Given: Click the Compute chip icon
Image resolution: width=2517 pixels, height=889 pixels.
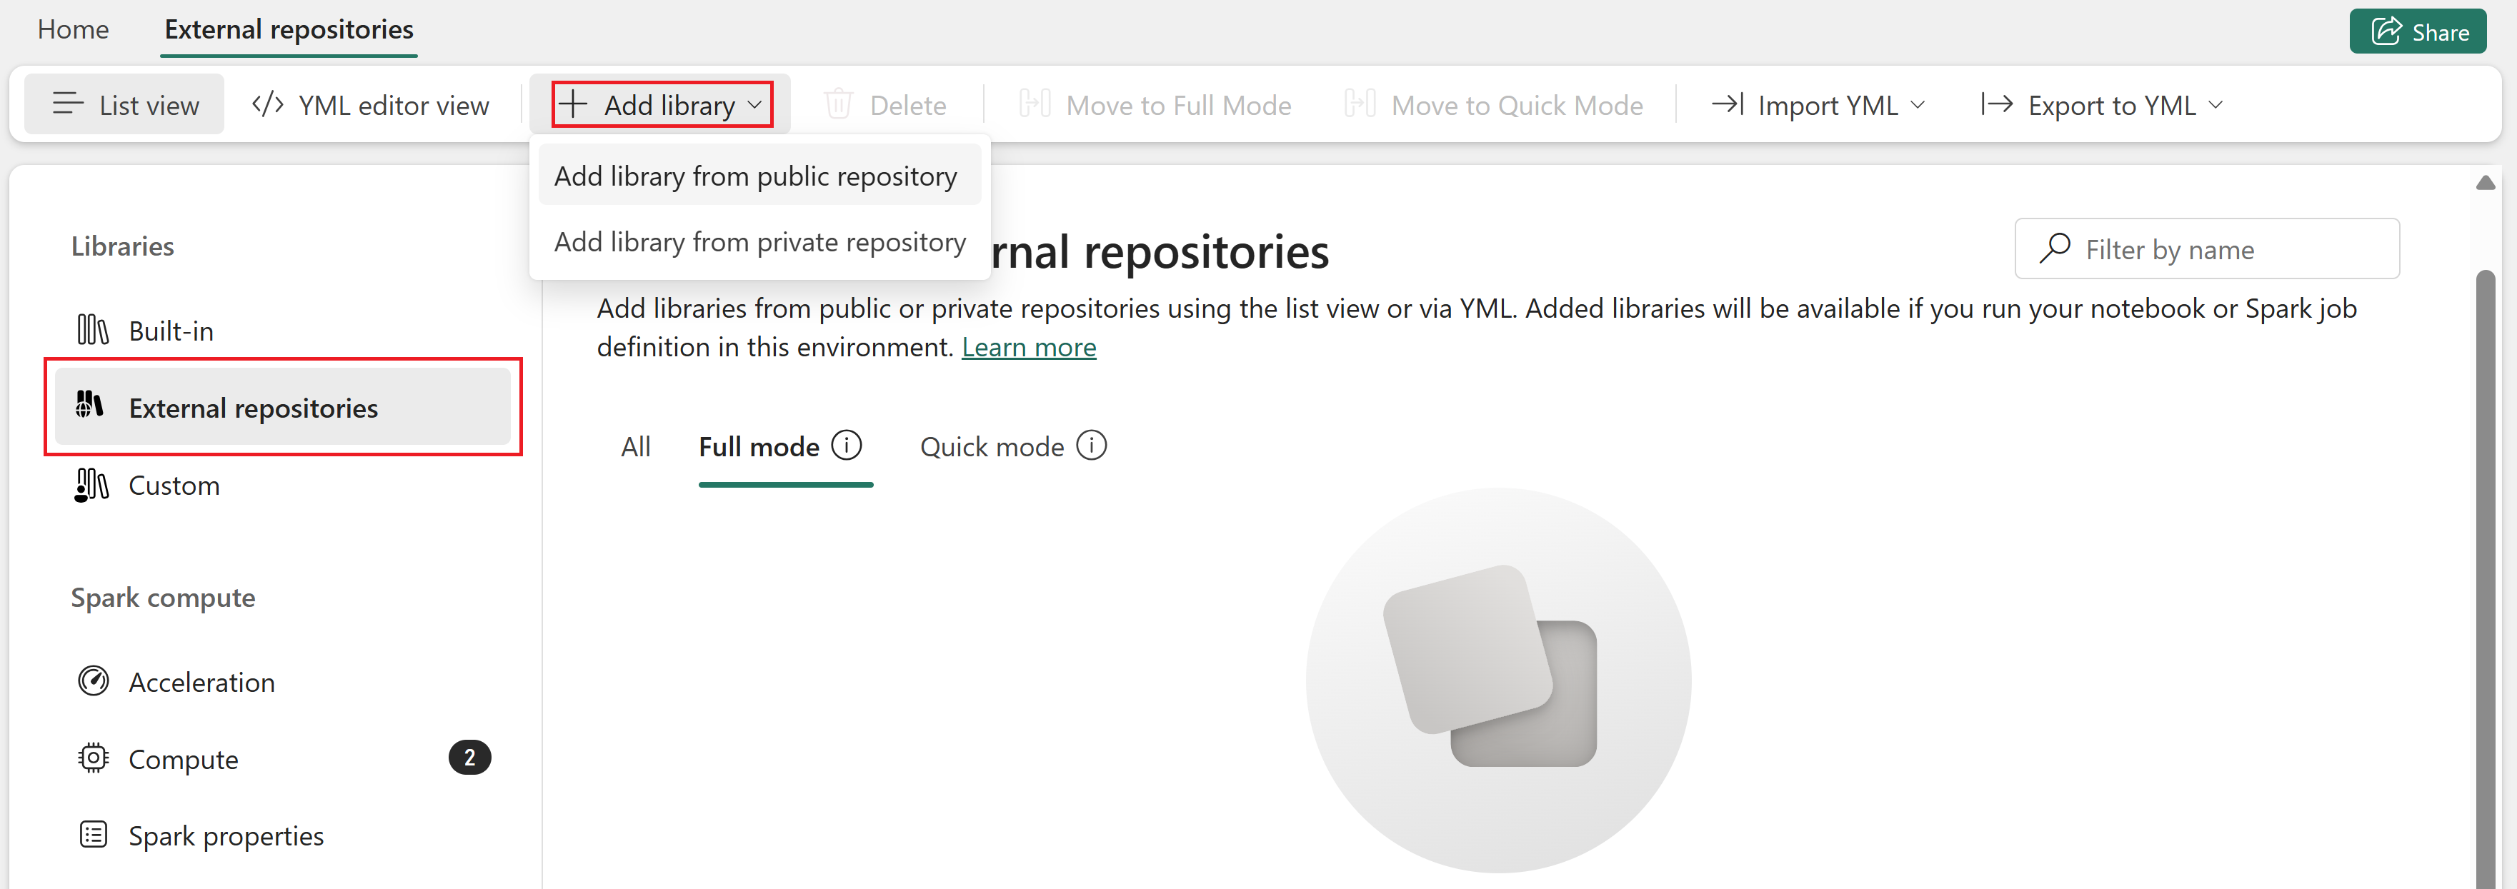Looking at the screenshot, I should pos(93,758).
